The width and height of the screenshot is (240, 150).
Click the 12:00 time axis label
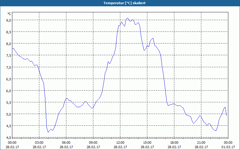120,143
